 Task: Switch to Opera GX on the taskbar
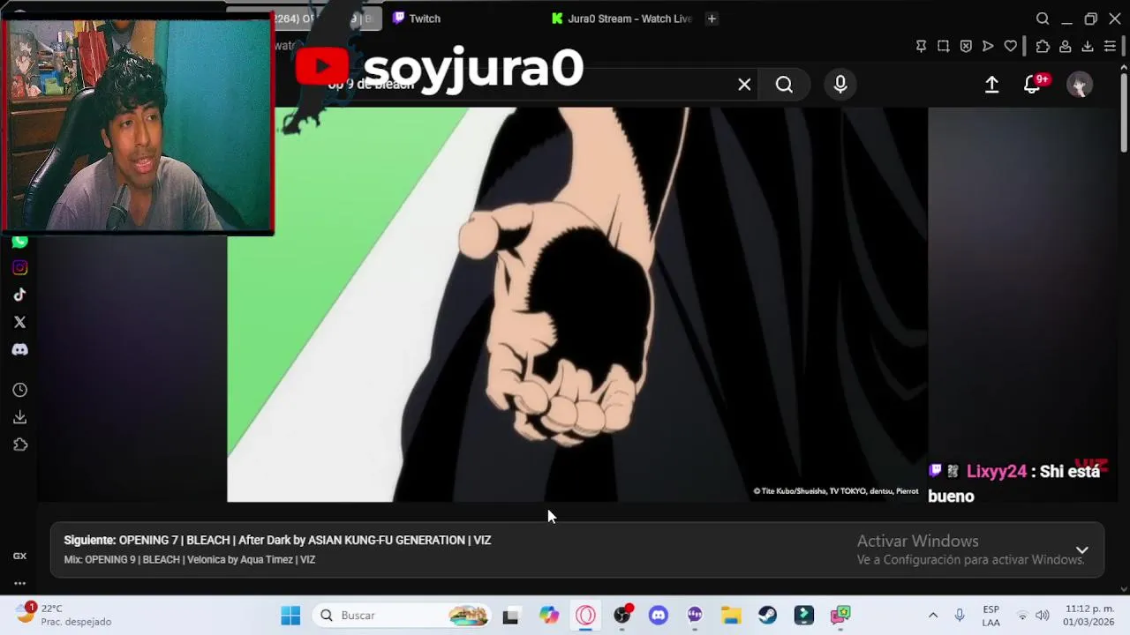coord(586,616)
